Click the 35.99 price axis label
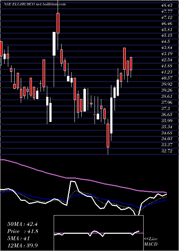179x251 pixels. (x=167, y=120)
